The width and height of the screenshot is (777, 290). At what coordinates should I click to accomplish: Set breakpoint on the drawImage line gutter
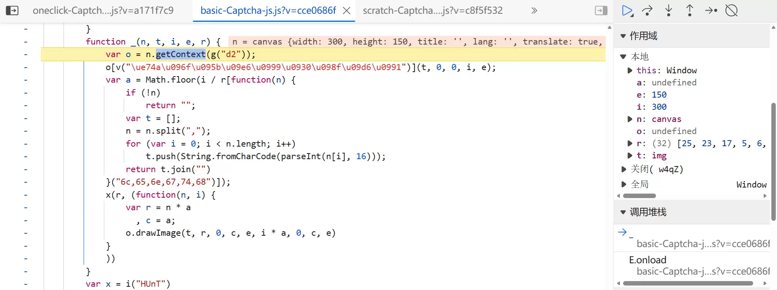pos(26,233)
